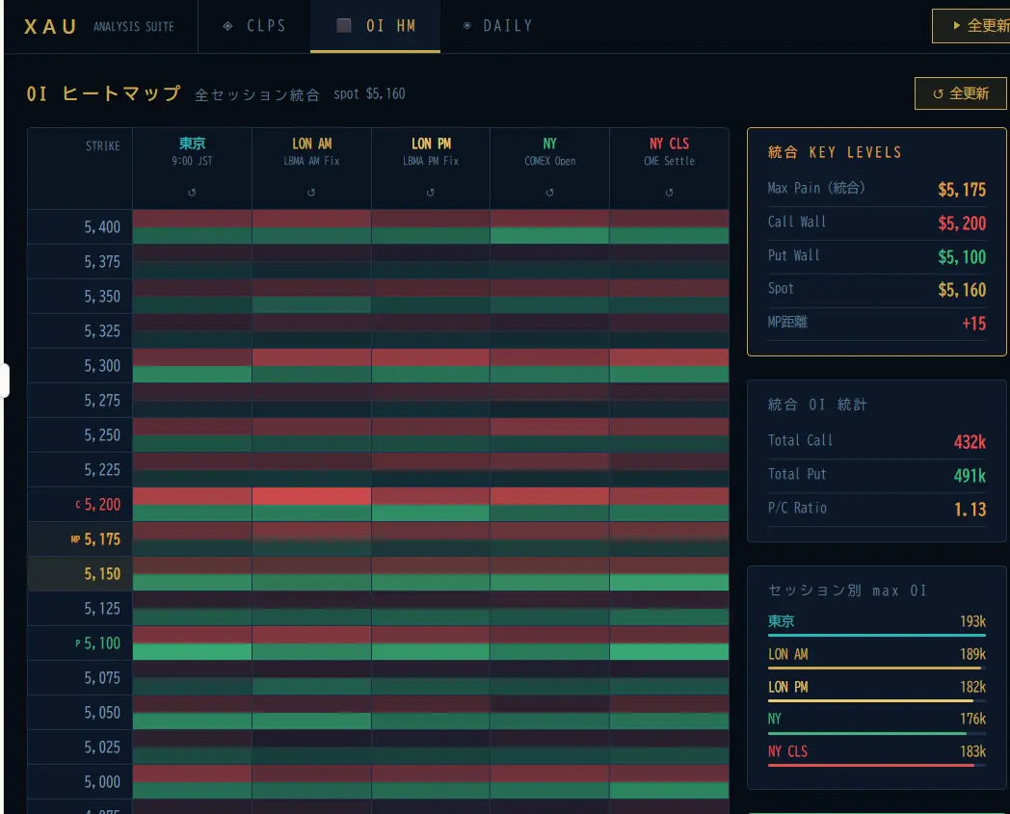The height and width of the screenshot is (814, 1010).
Task: Select the OI HM tab
Action: coord(376,26)
